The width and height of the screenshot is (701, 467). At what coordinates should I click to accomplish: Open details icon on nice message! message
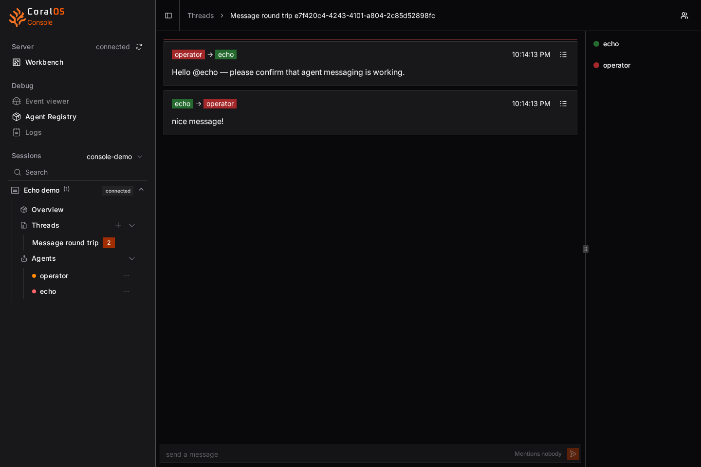pos(563,104)
